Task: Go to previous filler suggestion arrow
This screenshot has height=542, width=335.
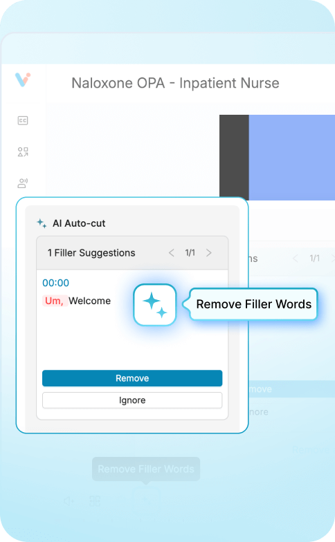Action: tap(172, 253)
